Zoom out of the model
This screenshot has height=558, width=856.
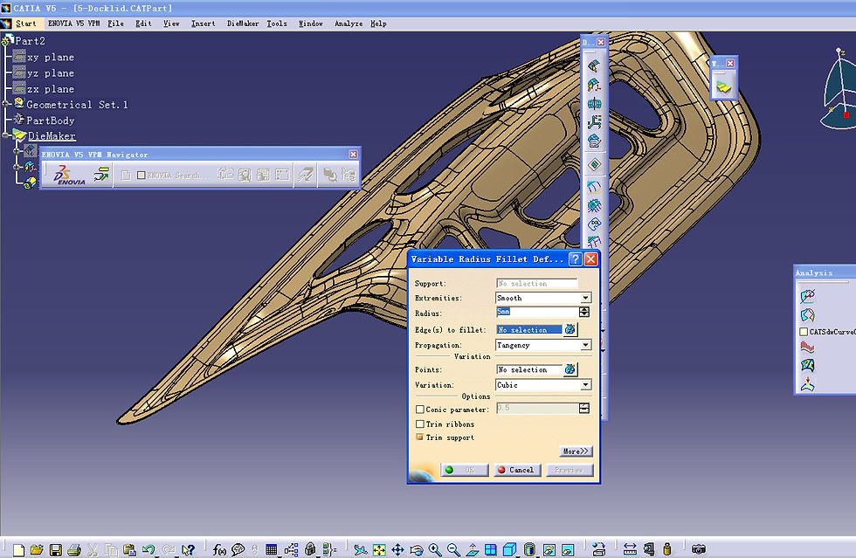453,549
